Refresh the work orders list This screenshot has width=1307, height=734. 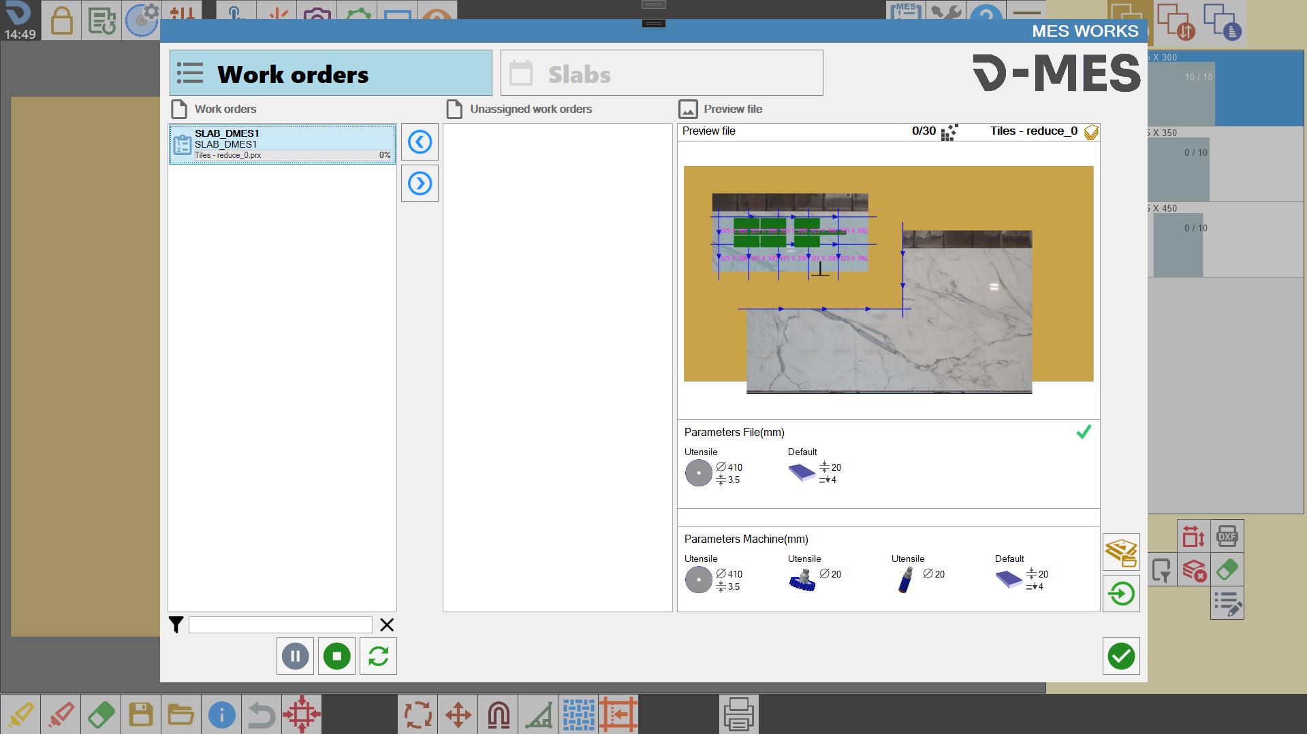click(x=378, y=656)
